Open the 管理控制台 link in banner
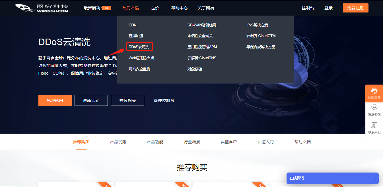The height and width of the screenshot is (187, 383). pyautogui.click(x=164, y=100)
